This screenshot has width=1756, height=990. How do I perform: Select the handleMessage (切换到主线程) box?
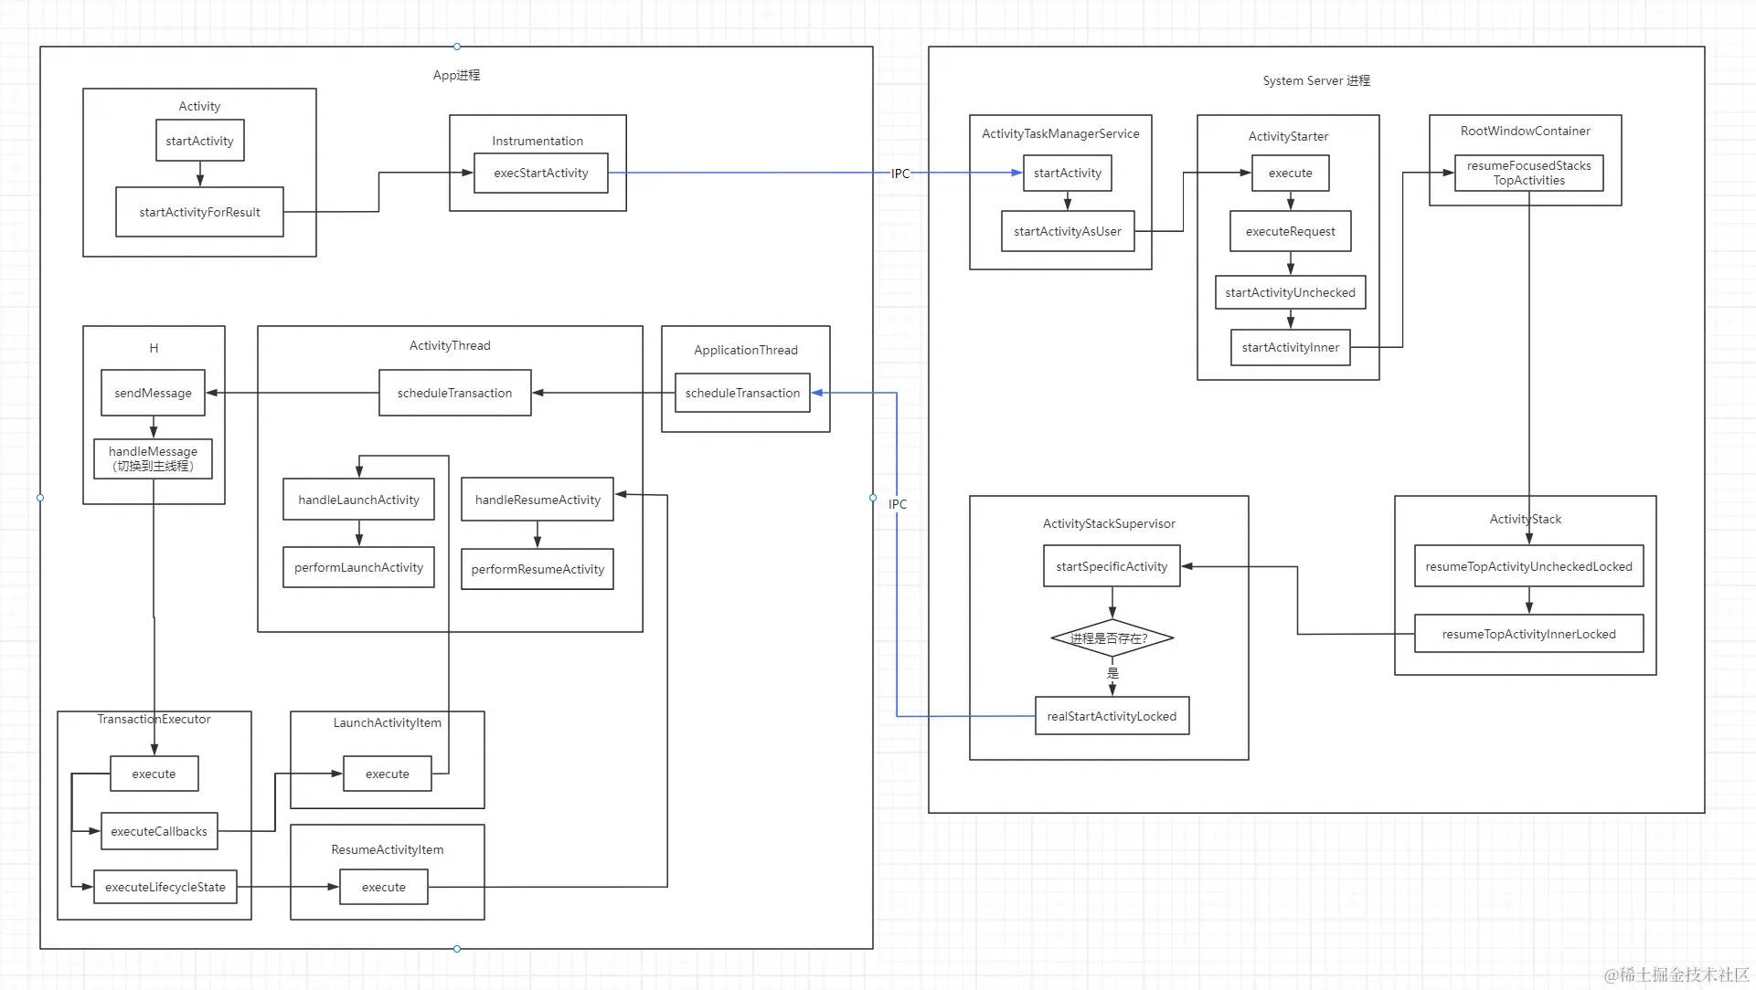(153, 458)
